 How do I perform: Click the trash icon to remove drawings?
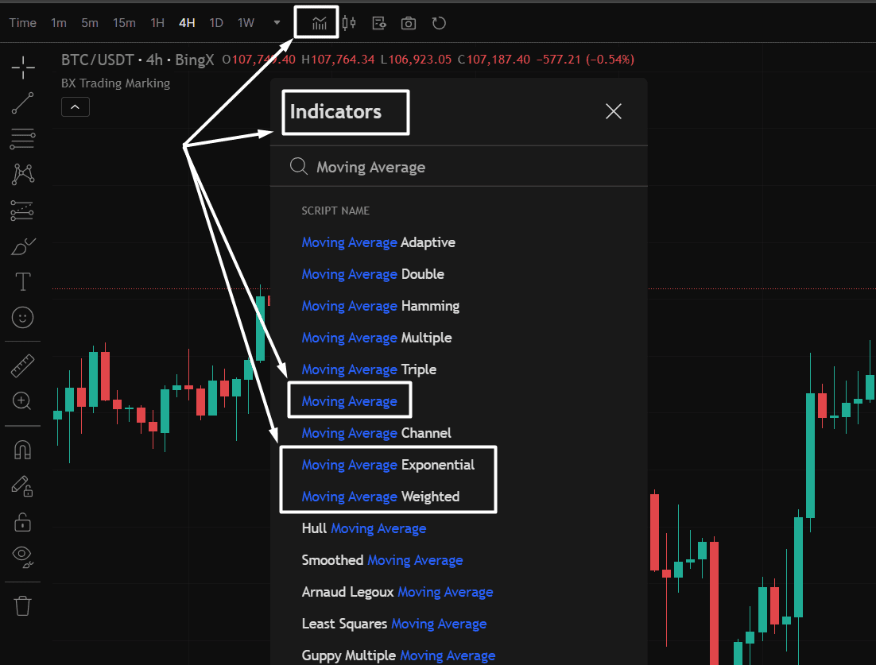[x=23, y=606]
